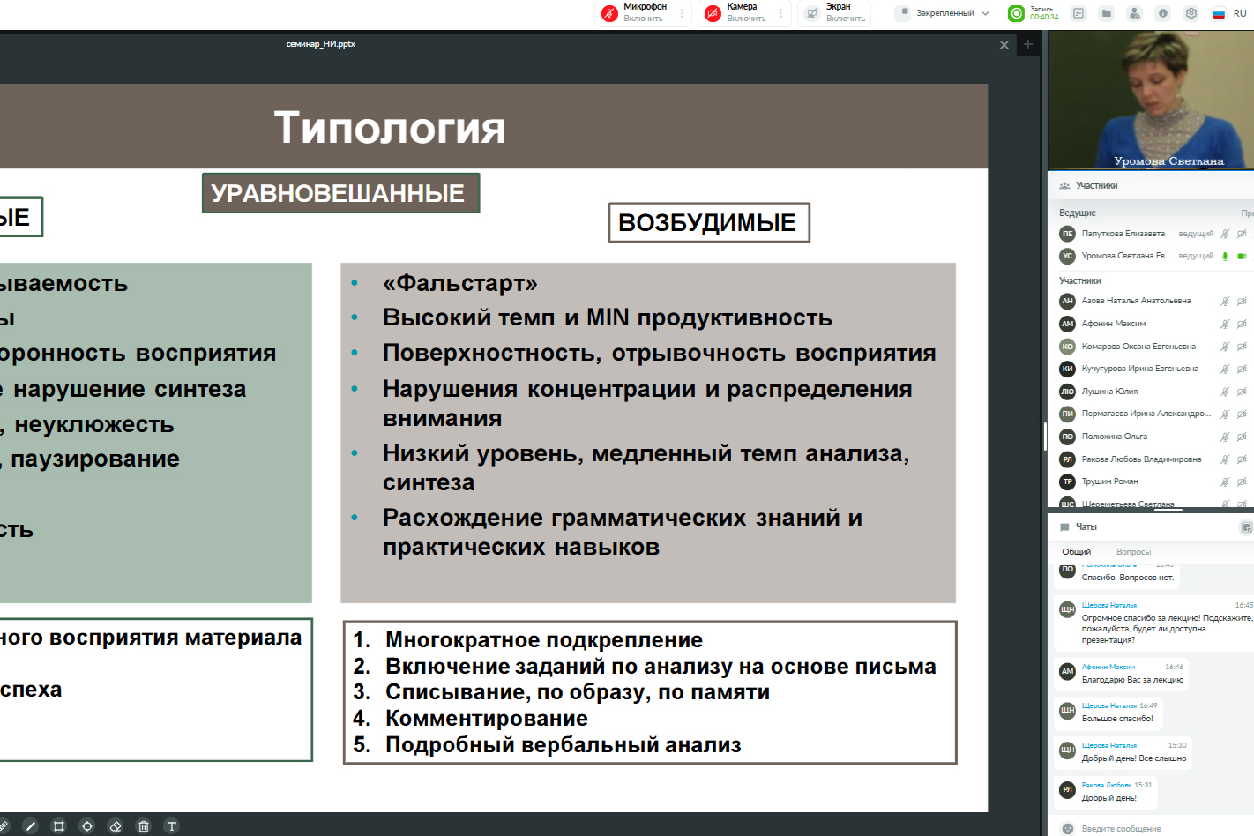Click the green Запись recording button
This screenshot has height=836, width=1254.
tap(1017, 13)
